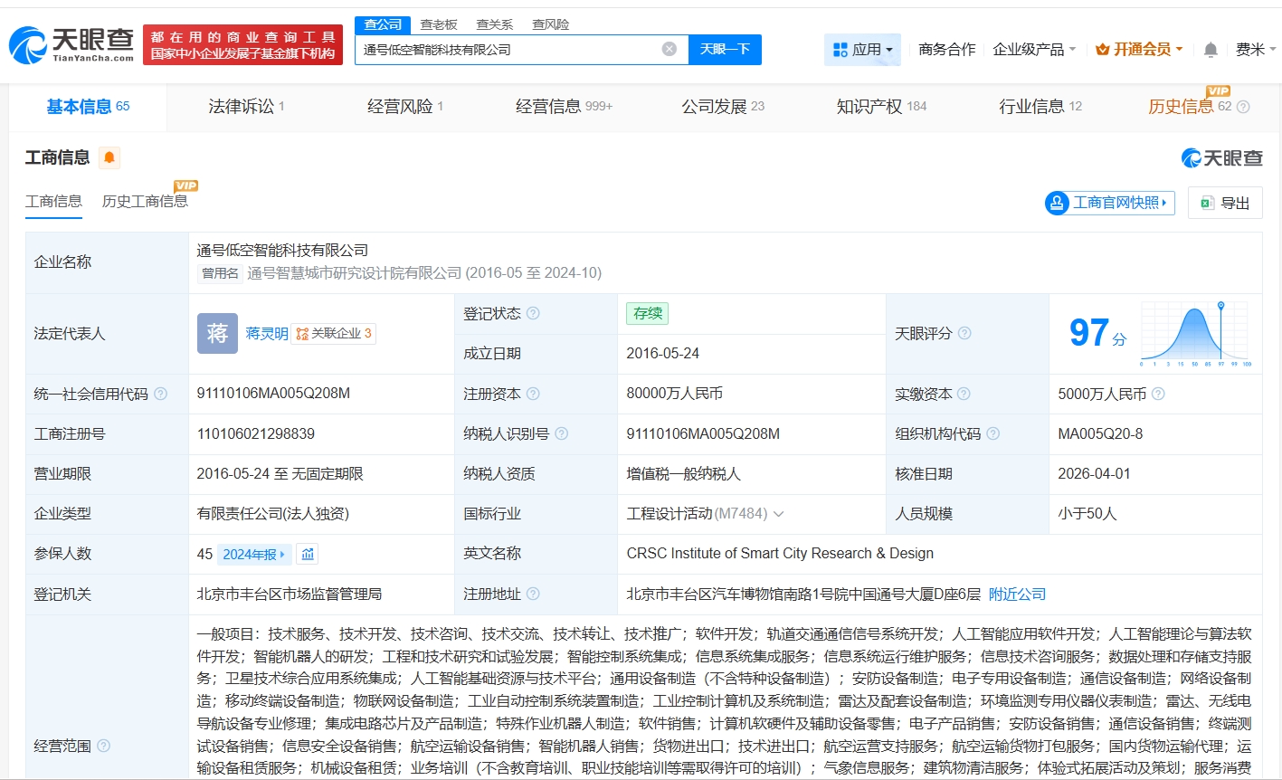The height and width of the screenshot is (780, 1282).
Task: Open the chart icon next to 2024年报
Action: coord(308,554)
